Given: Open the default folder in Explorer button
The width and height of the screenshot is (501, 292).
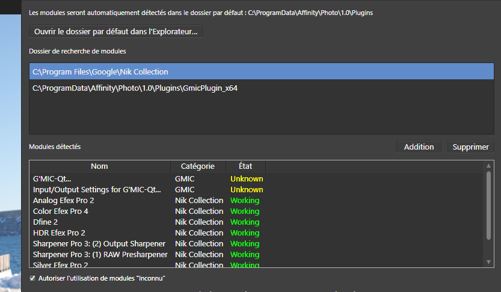Looking at the screenshot, I should tap(115, 32).
